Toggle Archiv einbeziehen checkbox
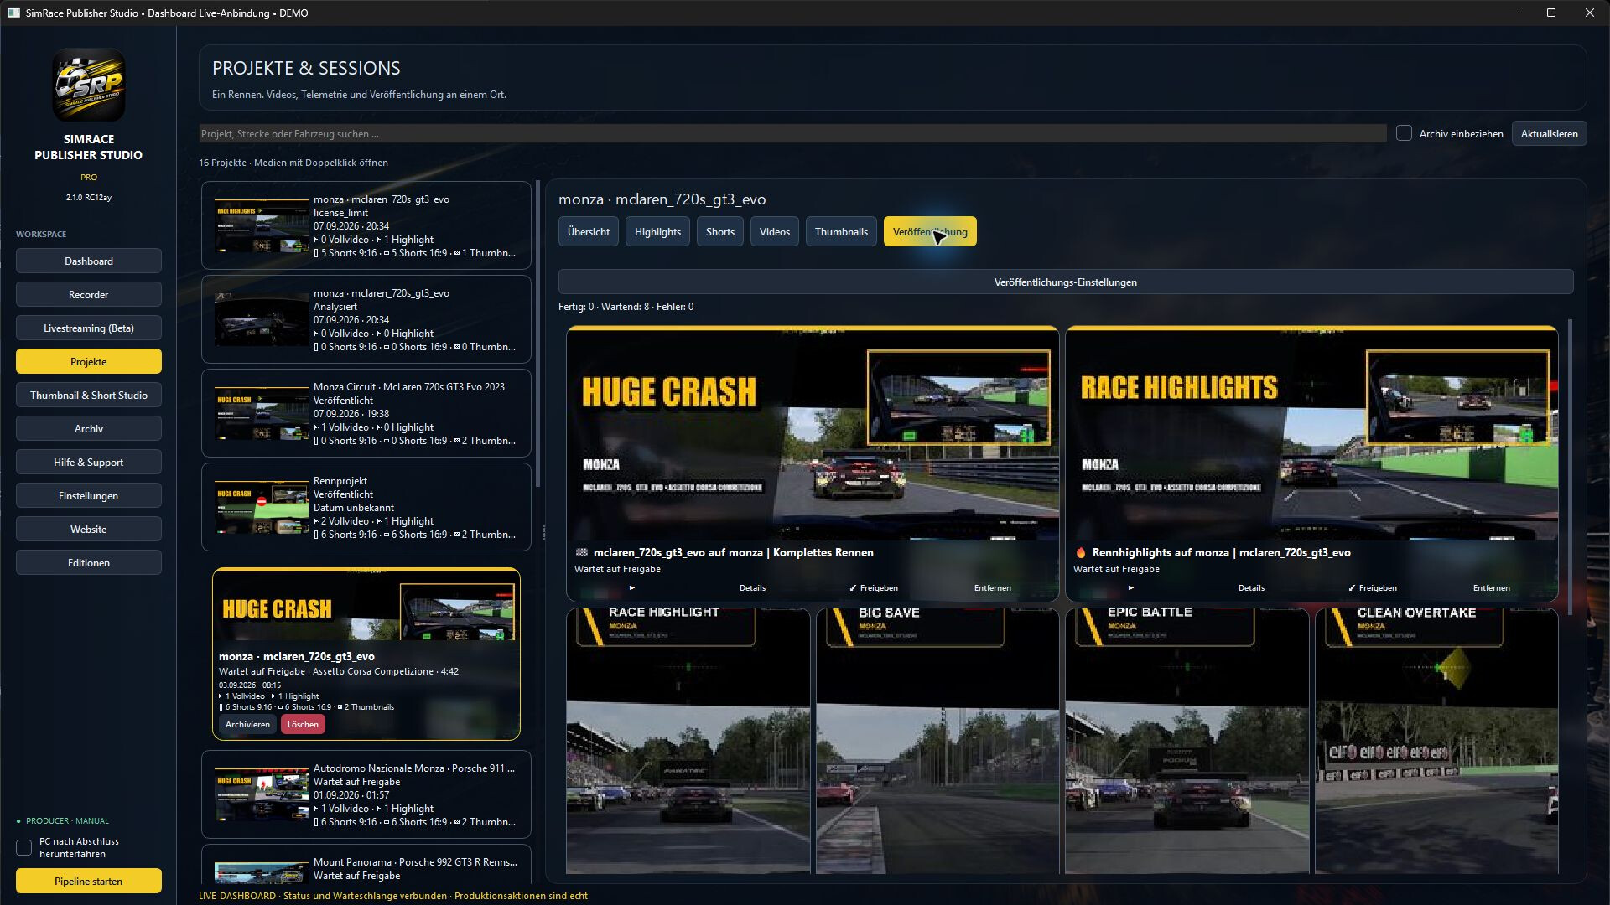1610x905 pixels. pyautogui.click(x=1404, y=133)
